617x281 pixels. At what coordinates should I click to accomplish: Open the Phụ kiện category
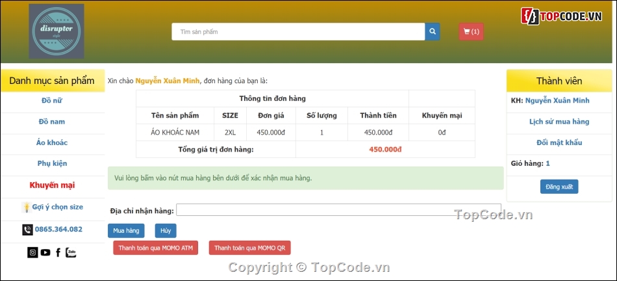52,163
